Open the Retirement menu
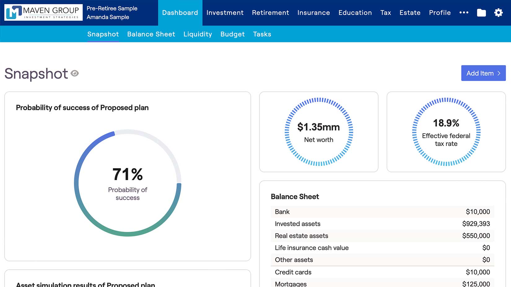The width and height of the screenshot is (511, 287). pyautogui.click(x=270, y=13)
